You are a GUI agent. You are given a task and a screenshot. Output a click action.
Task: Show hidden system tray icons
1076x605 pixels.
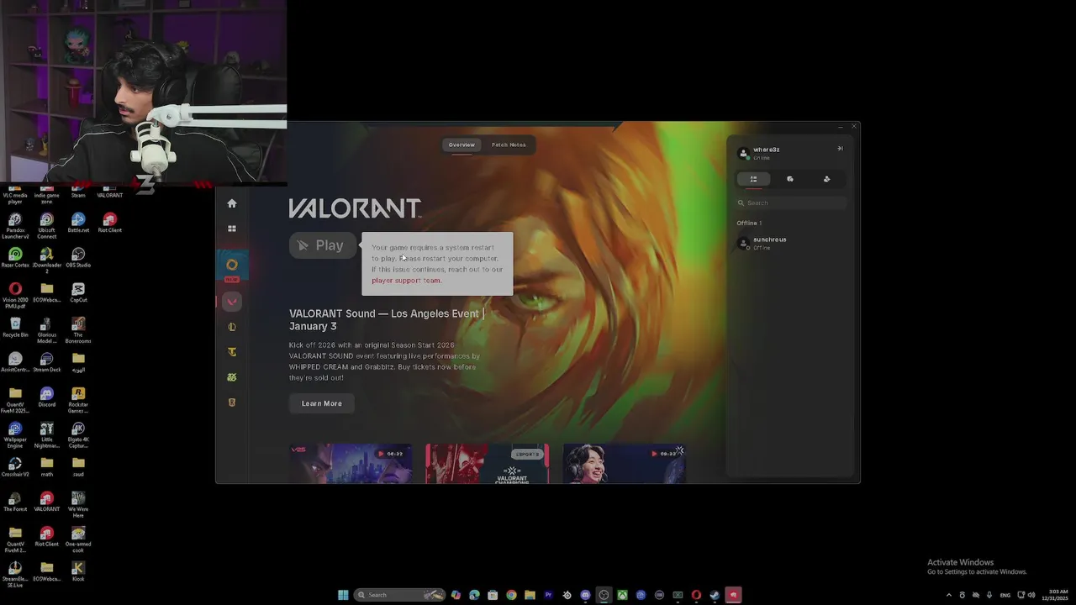(949, 595)
